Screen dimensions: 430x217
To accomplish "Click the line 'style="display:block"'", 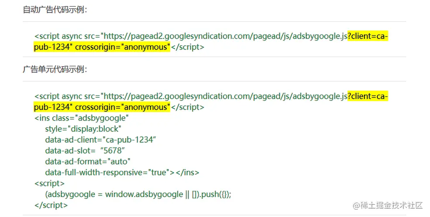I will point(83,129).
